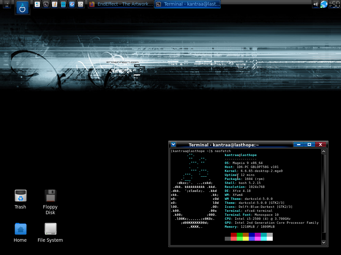The height and width of the screenshot is (255, 341).
Task: Click the "Trash" label on desktop
Action: coord(20,207)
